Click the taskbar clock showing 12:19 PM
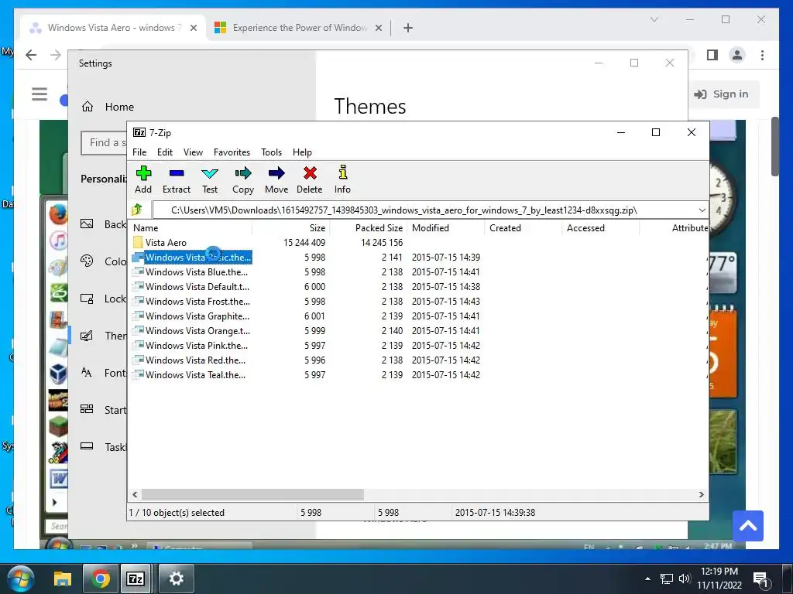This screenshot has height=594, width=793. [719, 579]
